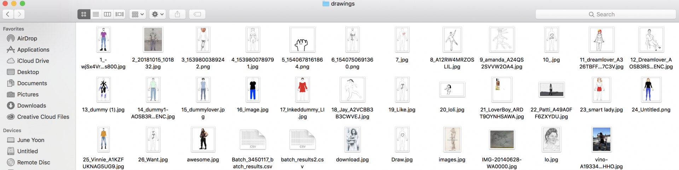Image resolution: width=679 pixels, height=170 pixels.
Task: Switch to cover flow view
Action: pos(120,14)
